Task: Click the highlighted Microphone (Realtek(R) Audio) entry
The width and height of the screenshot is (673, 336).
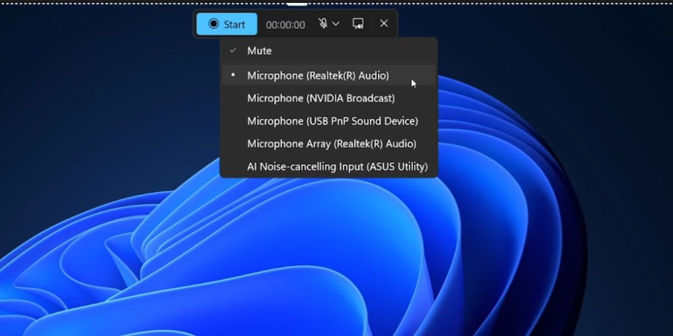Action: tap(317, 74)
